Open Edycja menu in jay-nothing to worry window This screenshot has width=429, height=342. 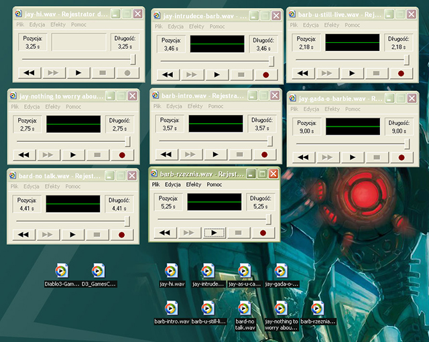32,106
